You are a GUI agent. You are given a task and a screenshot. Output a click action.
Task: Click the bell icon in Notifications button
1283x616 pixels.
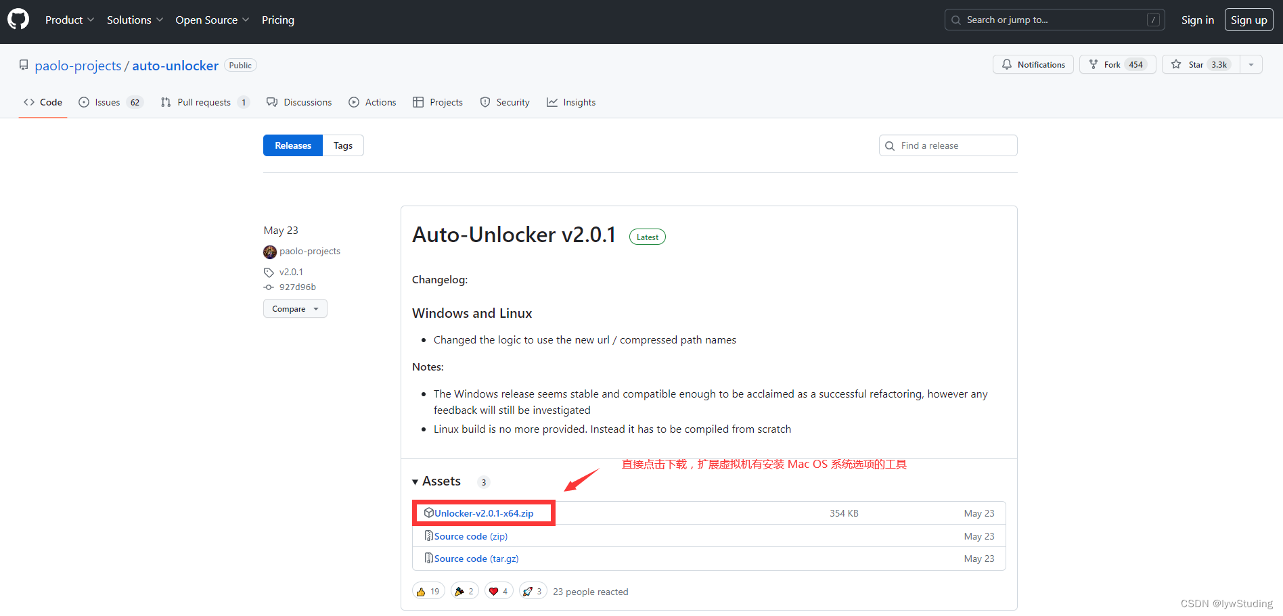point(1007,64)
